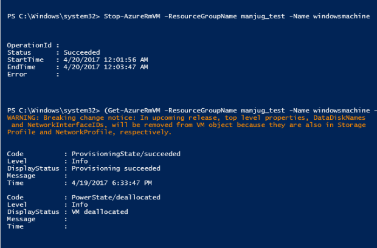Click the Provisioning succeeded display status
This screenshot has height=248, width=377.
click(116, 168)
